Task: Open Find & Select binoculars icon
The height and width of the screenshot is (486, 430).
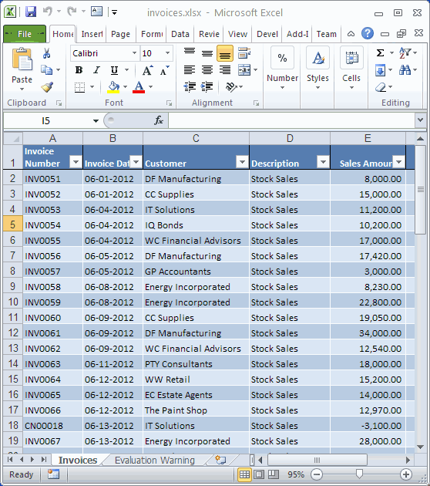Action: [405, 70]
